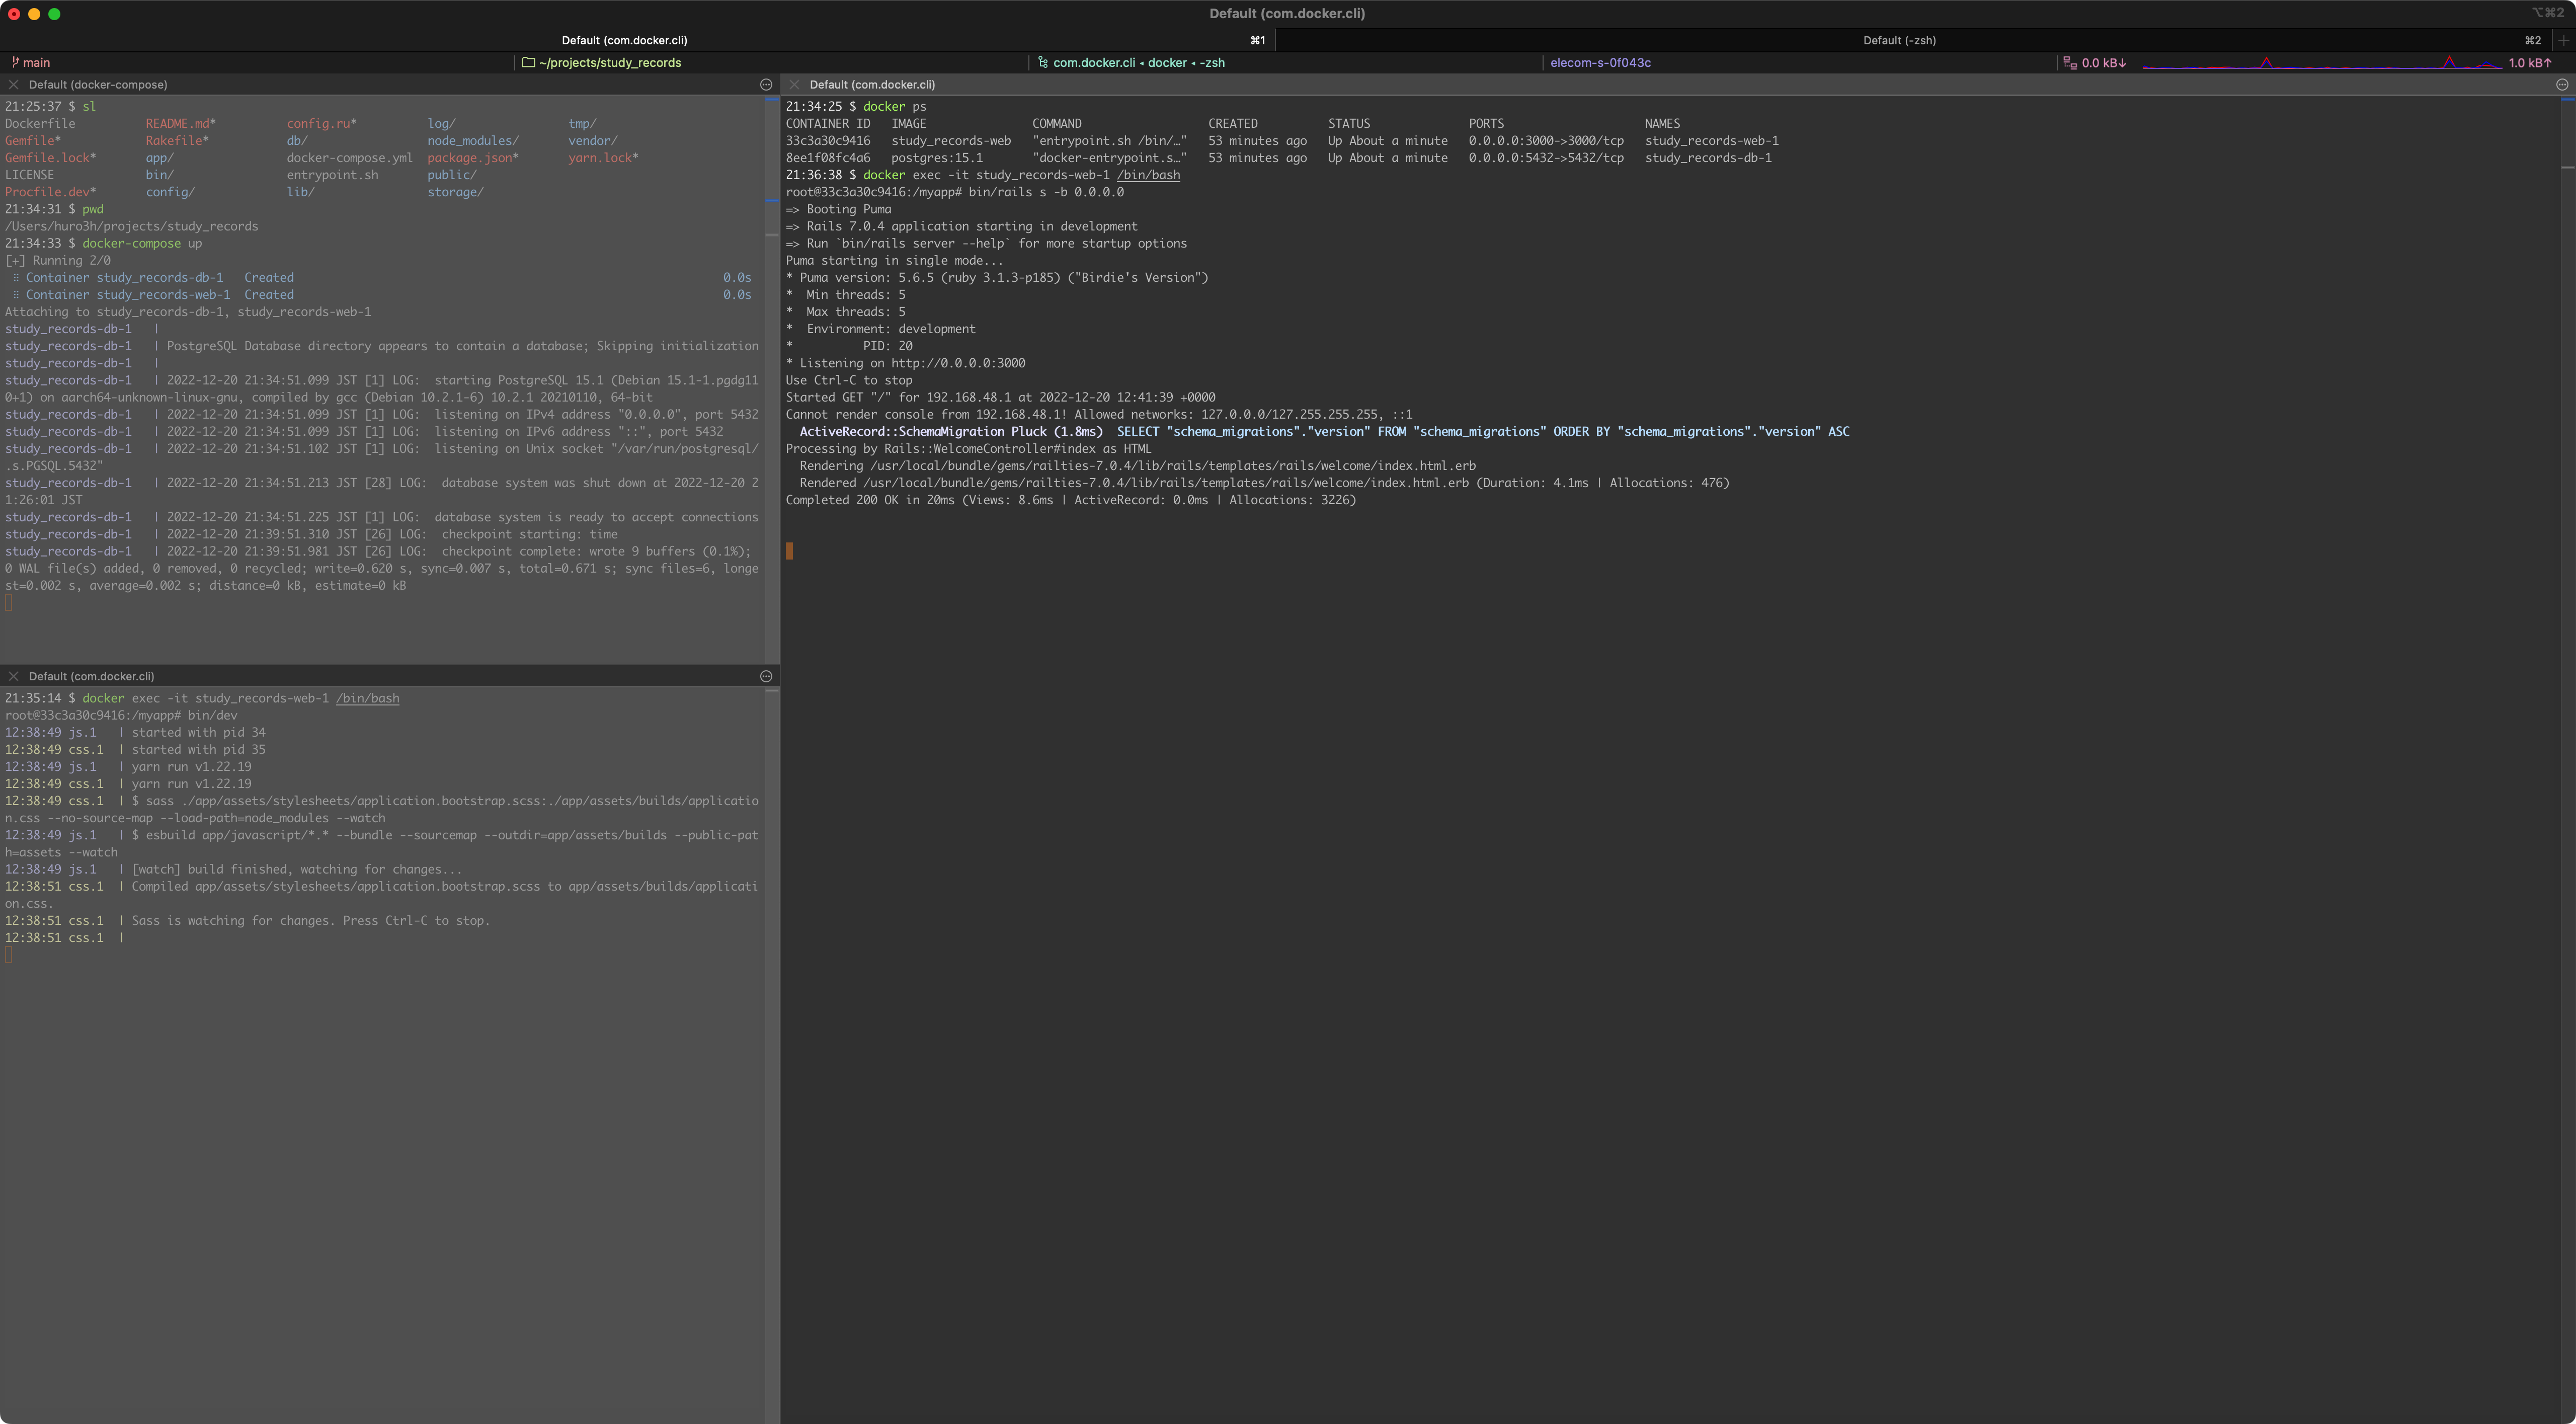Switch to the Default (-zsh) tab

point(1898,40)
